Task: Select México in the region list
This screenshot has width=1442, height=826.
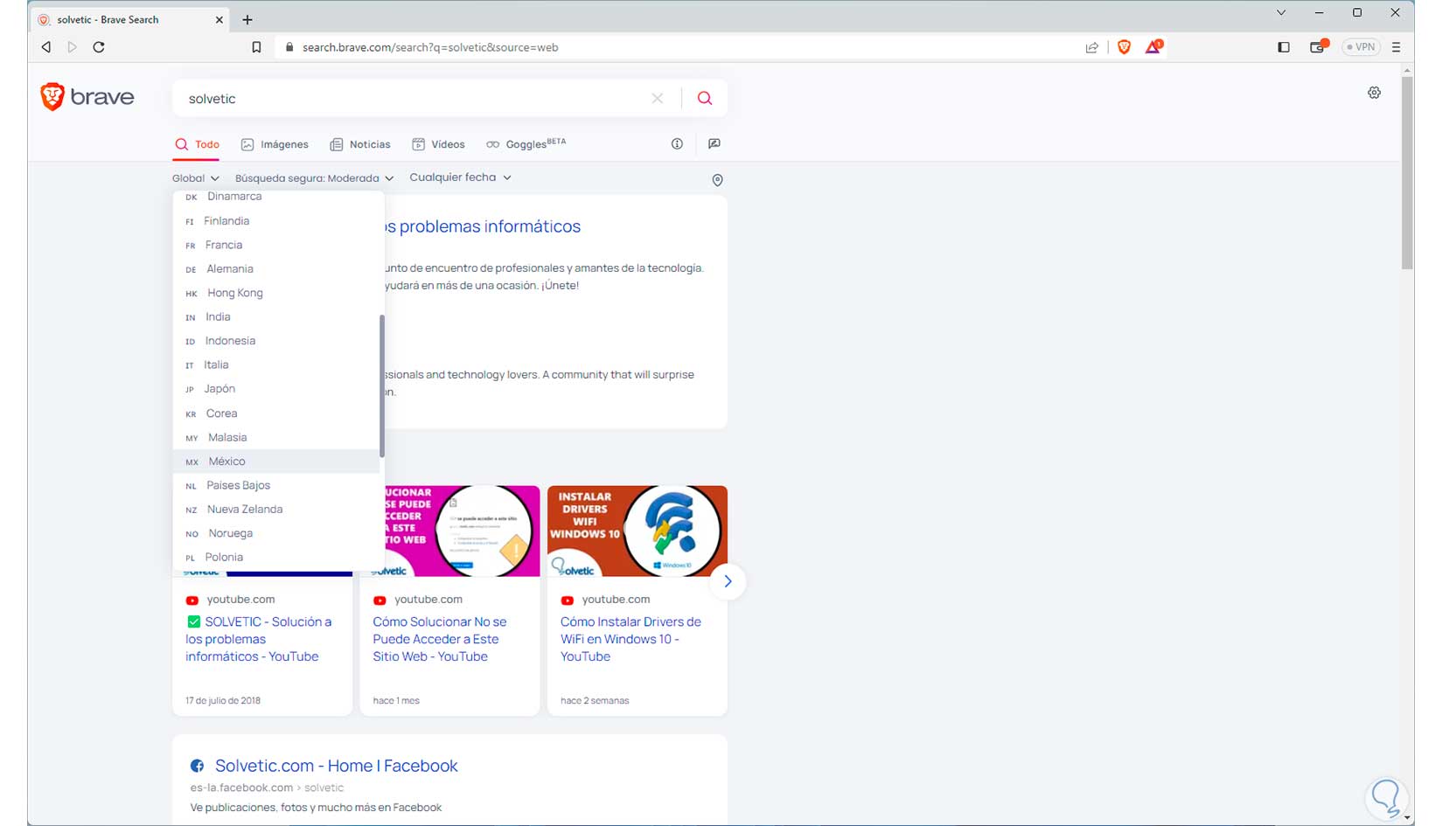Action: tap(278, 462)
